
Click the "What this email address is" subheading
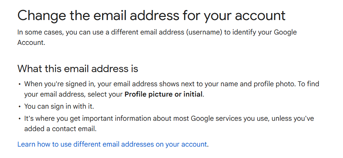[x=78, y=68]
